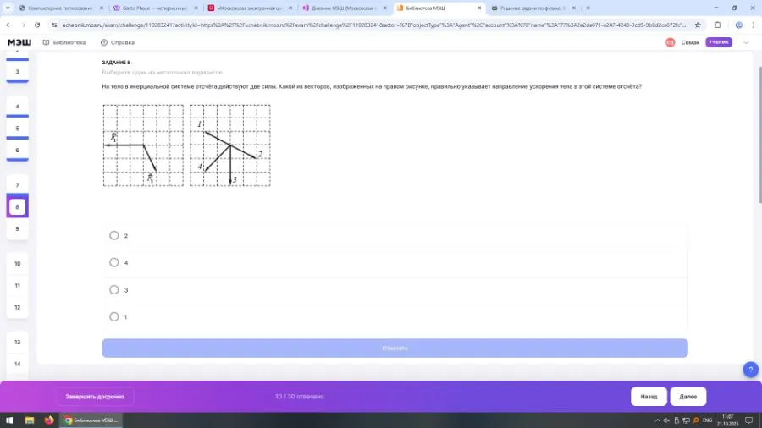This screenshot has width=762, height=428.
Task: Click the Ответить submit button
Action: pos(395,348)
